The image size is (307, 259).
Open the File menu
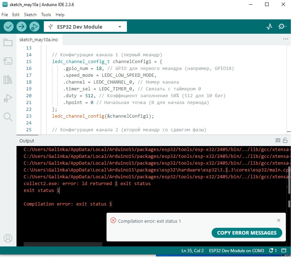pyautogui.click(x=5, y=15)
